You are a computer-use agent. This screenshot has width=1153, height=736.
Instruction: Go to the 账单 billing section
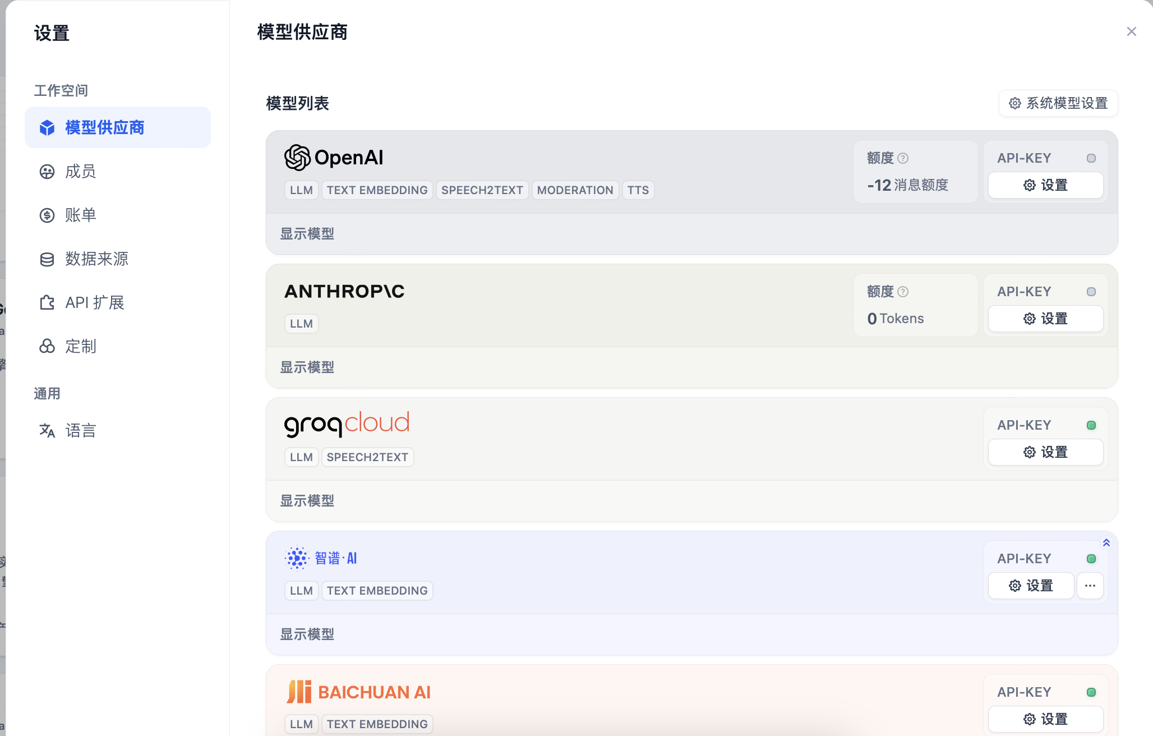(118, 215)
